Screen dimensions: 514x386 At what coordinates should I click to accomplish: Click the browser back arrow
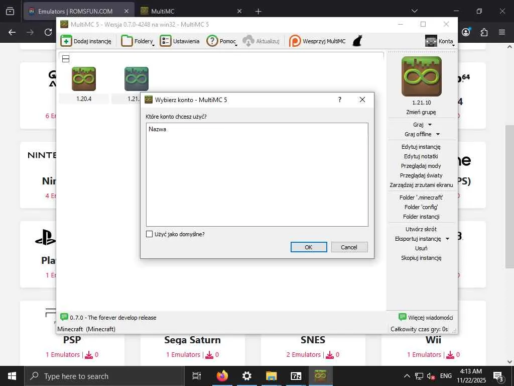pos(12,32)
